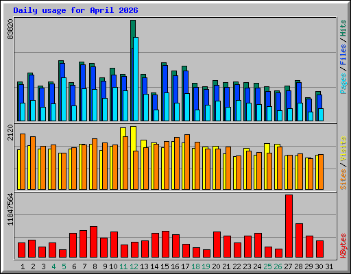351x274 pixels.
Task: Click the tallest red KBytes bar on day 27
Action: pyautogui.click(x=289, y=226)
